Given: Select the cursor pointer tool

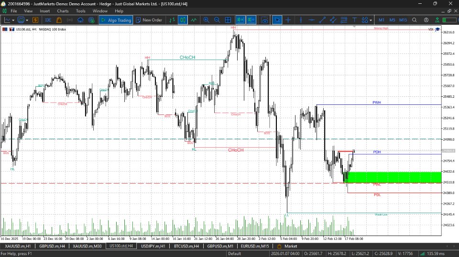Looking at the screenshot, I should [277, 20].
